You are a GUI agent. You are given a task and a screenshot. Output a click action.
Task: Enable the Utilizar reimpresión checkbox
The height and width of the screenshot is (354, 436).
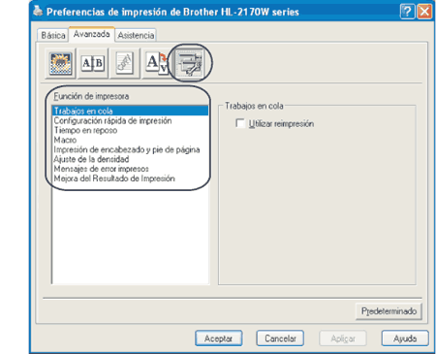coord(240,123)
